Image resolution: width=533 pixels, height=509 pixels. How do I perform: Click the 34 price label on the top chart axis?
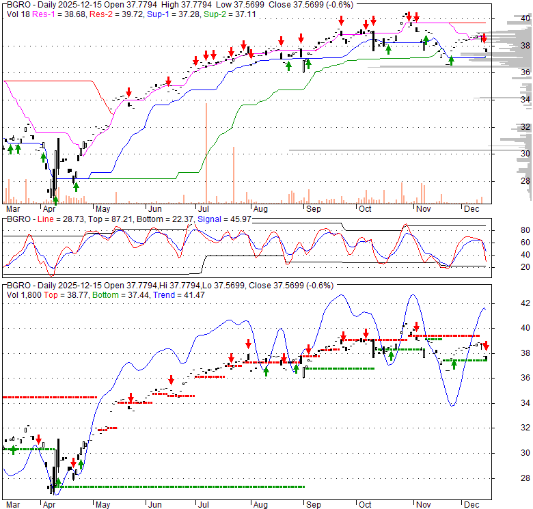pos(507,100)
